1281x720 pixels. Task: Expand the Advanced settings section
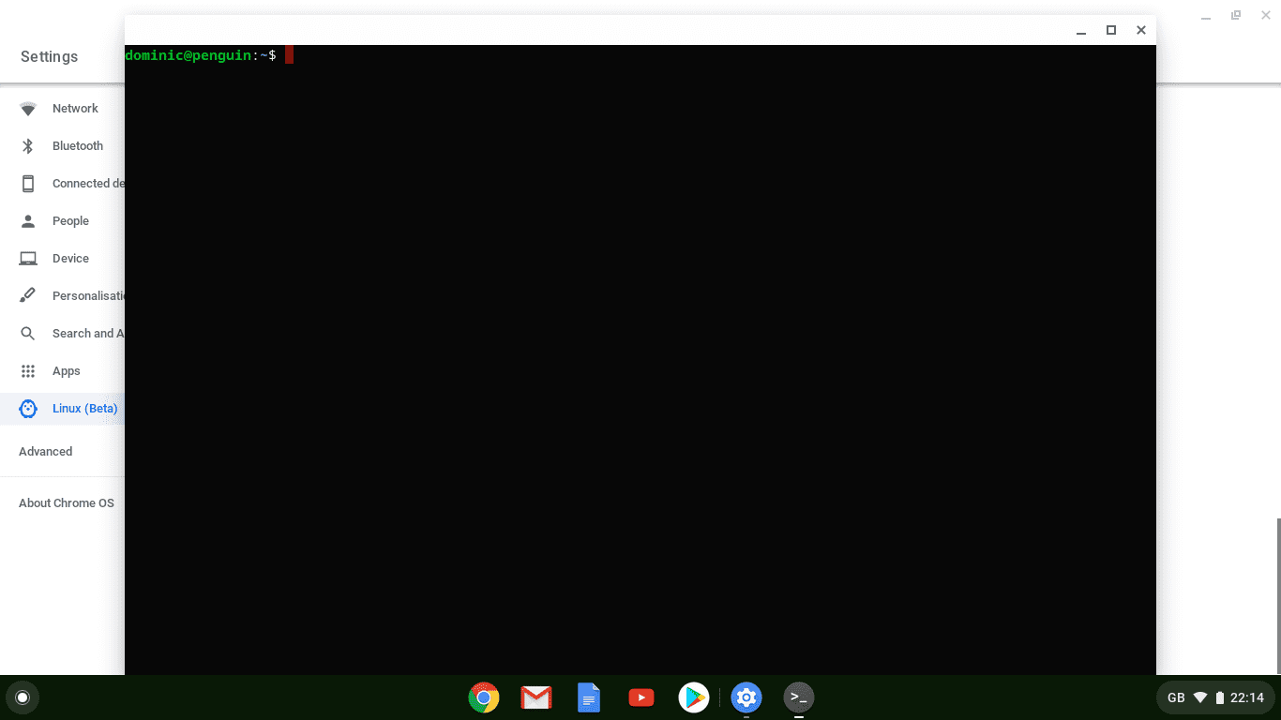click(x=45, y=451)
